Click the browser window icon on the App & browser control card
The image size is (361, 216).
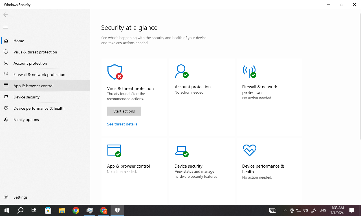point(114,150)
